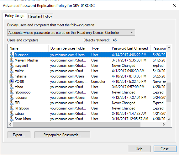
Task: Select the sabaa user icon
Action: [12, 113]
